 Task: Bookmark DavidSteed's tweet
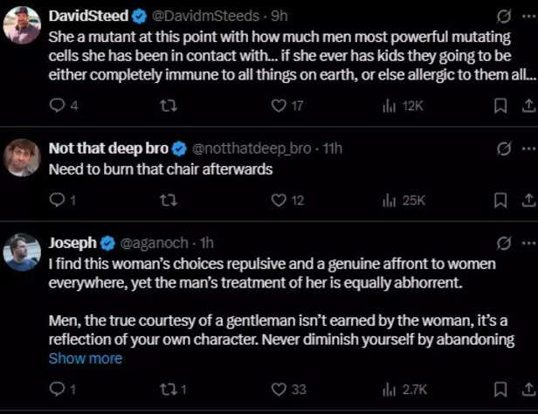pyautogui.click(x=500, y=106)
